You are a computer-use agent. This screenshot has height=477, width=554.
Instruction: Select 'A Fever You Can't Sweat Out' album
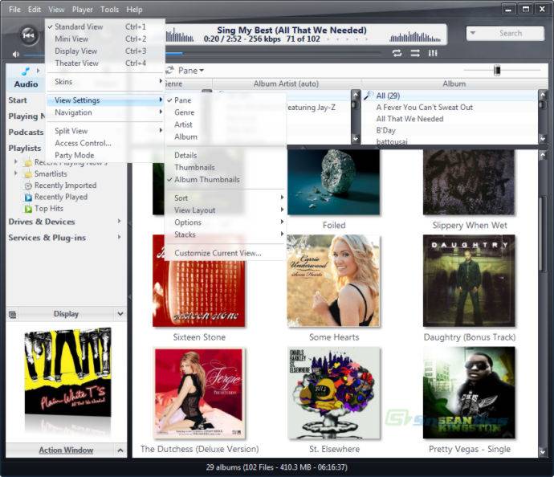pyautogui.click(x=425, y=108)
